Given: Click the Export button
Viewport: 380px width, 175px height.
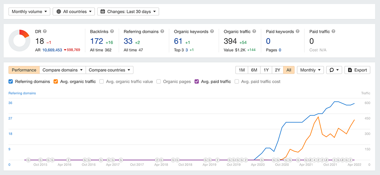Looking at the screenshot, I should point(357,70).
